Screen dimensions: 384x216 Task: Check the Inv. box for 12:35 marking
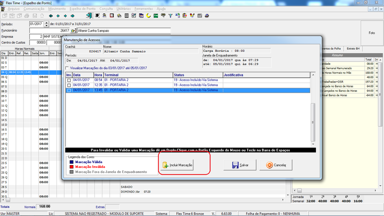point(69,85)
